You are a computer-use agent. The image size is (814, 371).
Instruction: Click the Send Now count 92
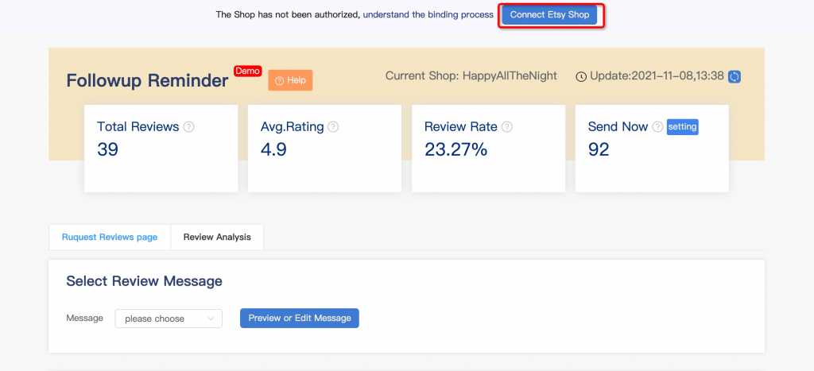(x=599, y=149)
